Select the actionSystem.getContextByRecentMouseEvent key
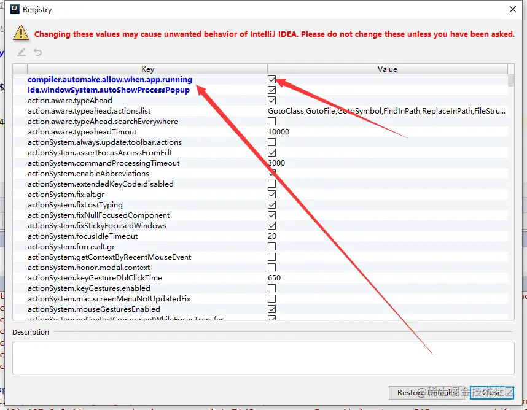527x410 pixels. [x=109, y=257]
